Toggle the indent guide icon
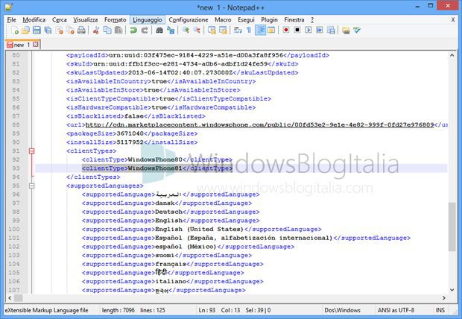 pos(260,30)
